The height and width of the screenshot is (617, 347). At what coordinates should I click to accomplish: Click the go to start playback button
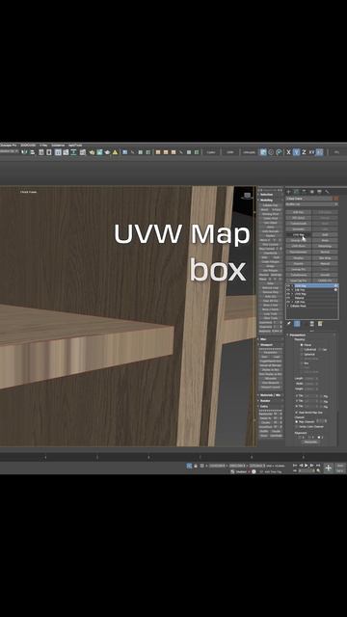click(x=295, y=466)
